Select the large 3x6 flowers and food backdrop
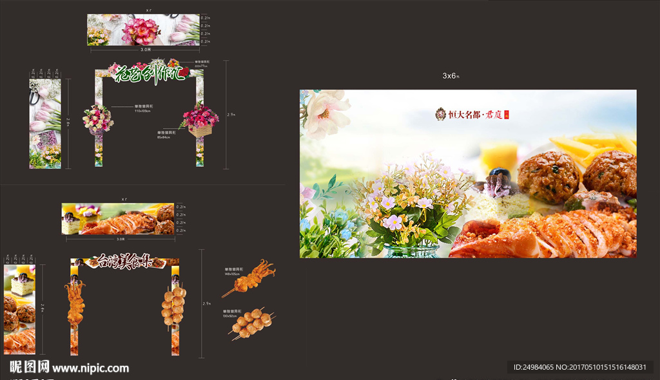 pos(468,173)
